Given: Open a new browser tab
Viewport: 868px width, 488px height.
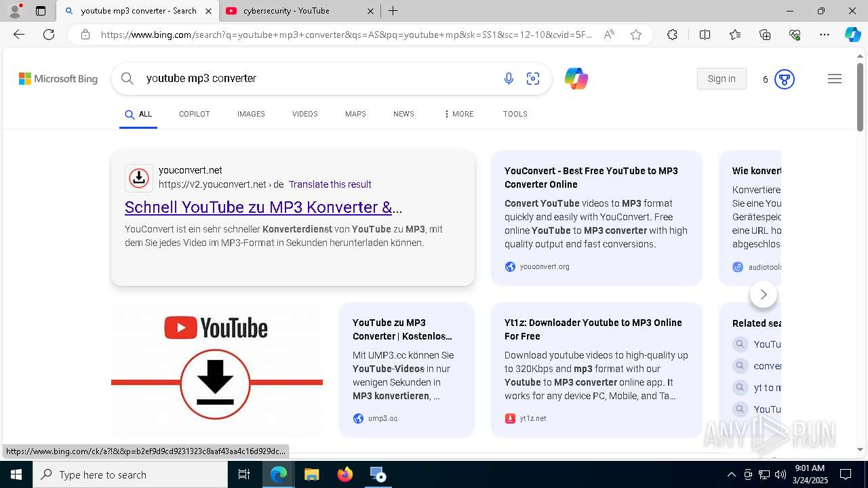Looking at the screenshot, I should [x=393, y=11].
